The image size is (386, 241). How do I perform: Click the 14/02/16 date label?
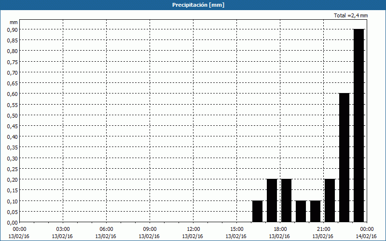[x=366, y=236]
